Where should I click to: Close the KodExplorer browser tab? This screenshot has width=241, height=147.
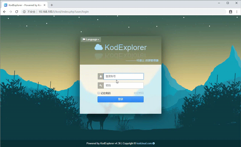(44, 5)
